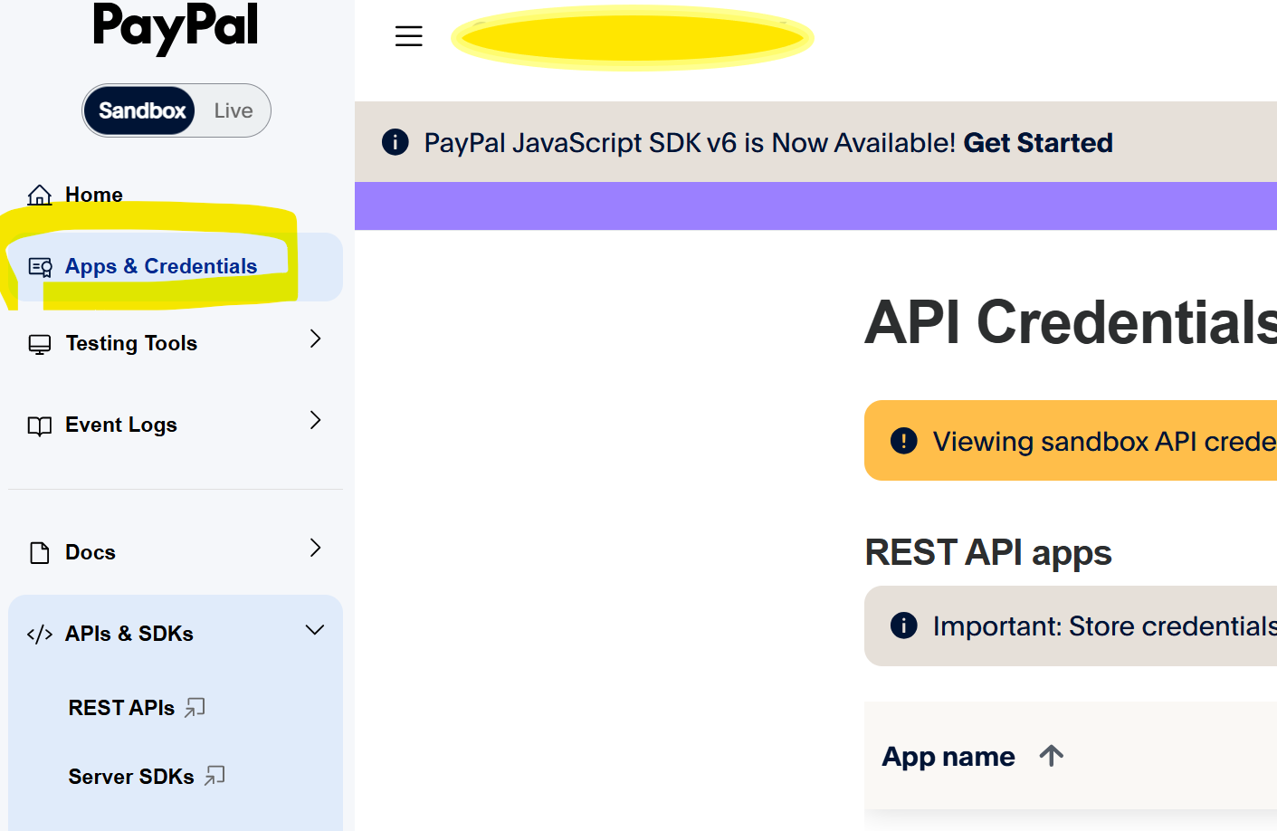The height and width of the screenshot is (831, 1277).
Task: Go to Home in sidebar
Action: [93, 195]
